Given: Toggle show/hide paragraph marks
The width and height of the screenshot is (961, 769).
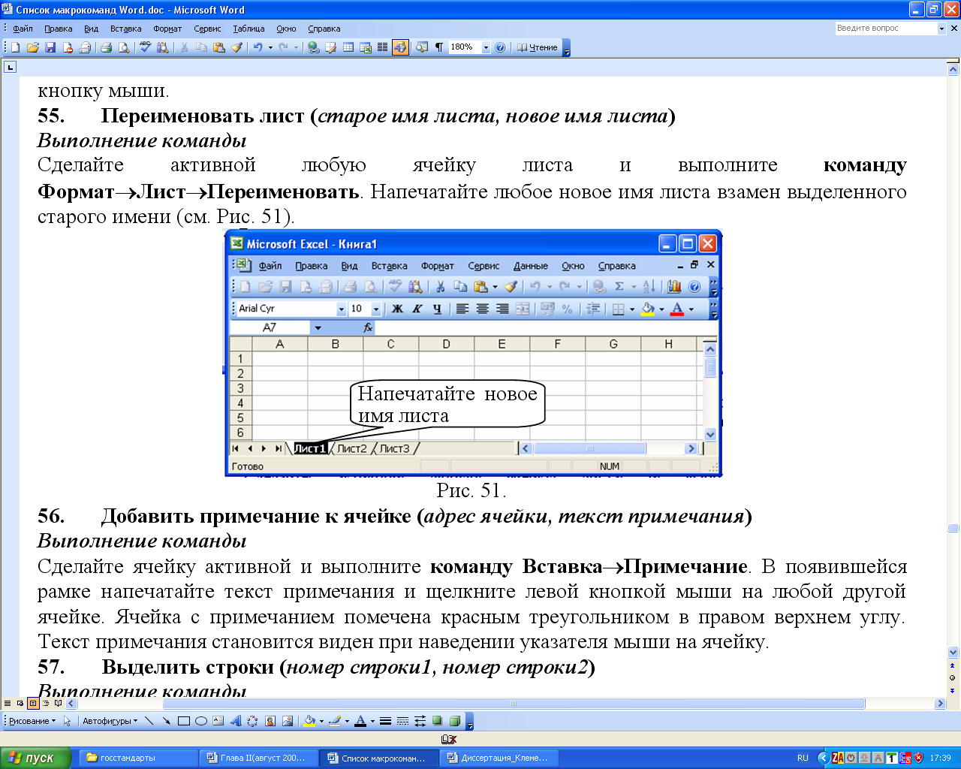Looking at the screenshot, I should pyautogui.click(x=439, y=47).
